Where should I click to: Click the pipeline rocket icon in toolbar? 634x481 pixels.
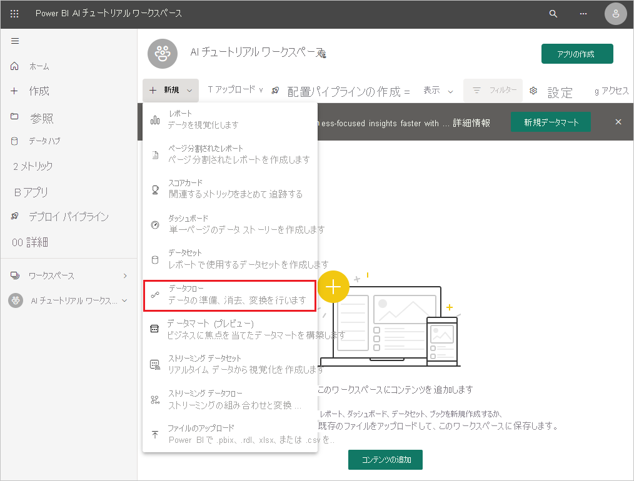point(275,91)
